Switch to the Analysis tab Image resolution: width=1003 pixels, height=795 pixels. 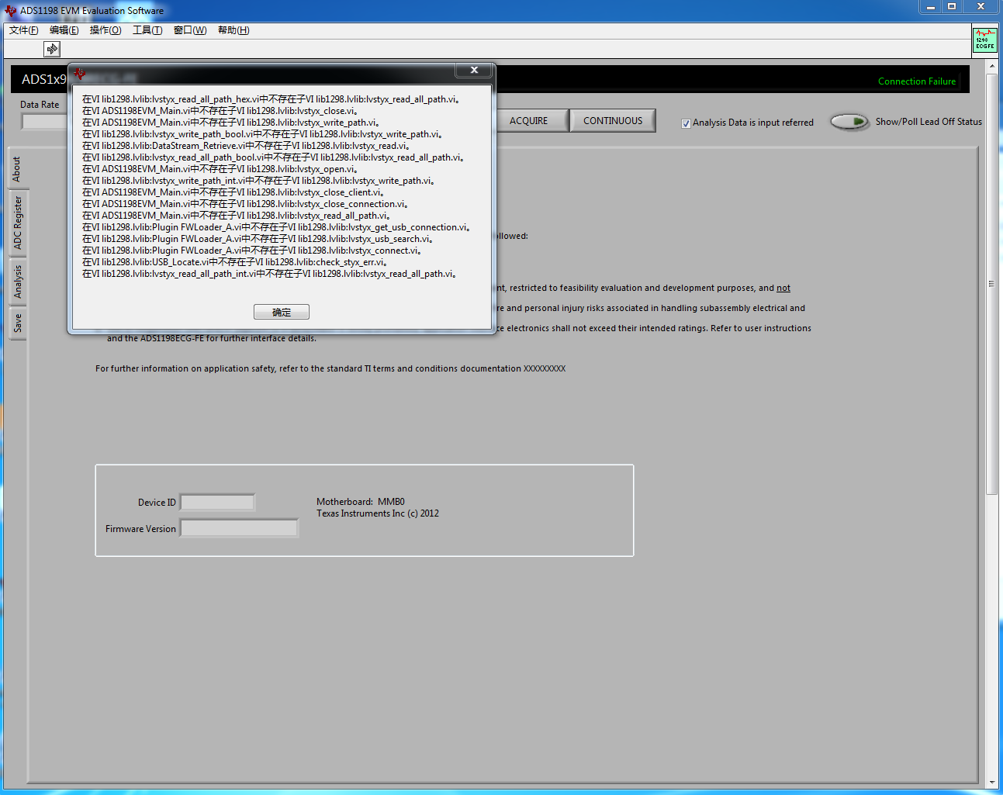pos(17,281)
